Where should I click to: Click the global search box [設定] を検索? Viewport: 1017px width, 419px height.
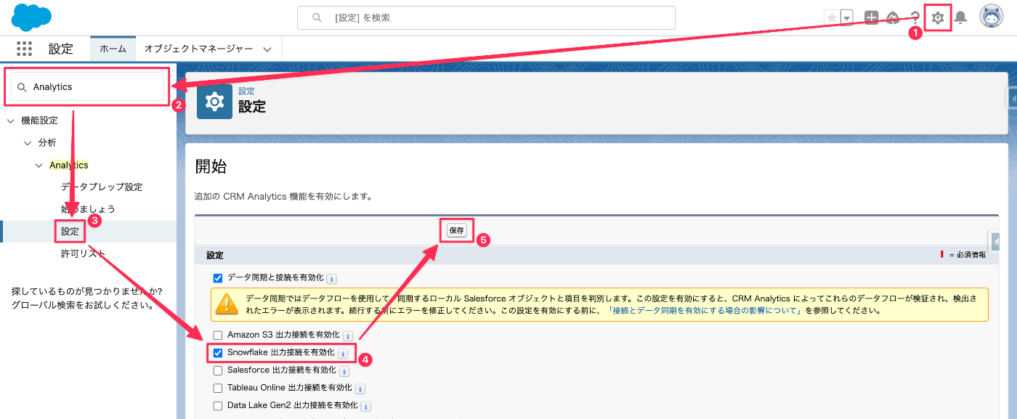pyautogui.click(x=486, y=17)
